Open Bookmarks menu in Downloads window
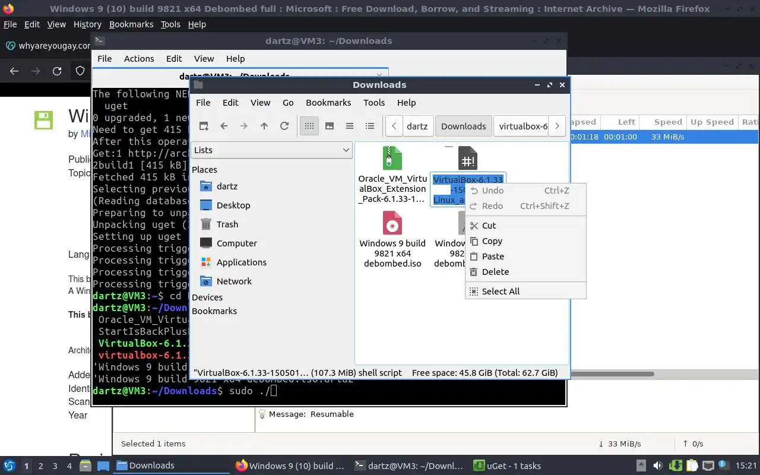This screenshot has height=475, width=760. (x=328, y=102)
